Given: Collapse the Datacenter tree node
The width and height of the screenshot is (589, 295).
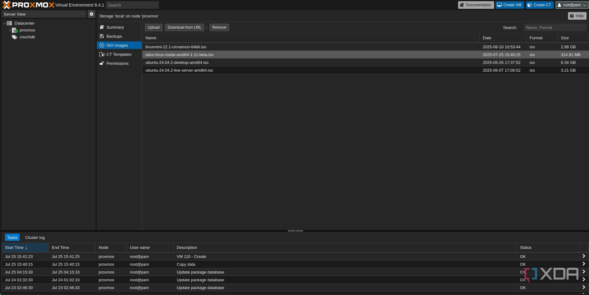Looking at the screenshot, I should (x=5, y=23).
